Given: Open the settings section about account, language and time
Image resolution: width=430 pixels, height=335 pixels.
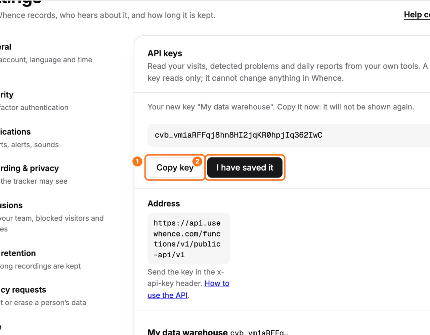Looking at the screenshot, I should click(x=46, y=53).
